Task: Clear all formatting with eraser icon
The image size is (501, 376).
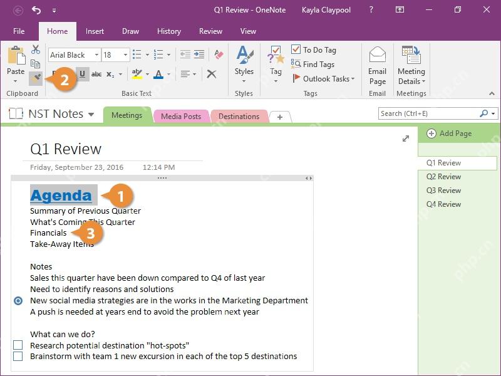Action: click(219, 54)
